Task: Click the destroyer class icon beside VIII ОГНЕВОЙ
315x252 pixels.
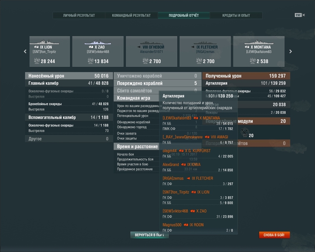Action: point(139,47)
